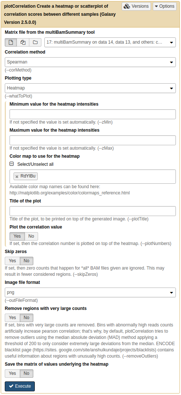The image size is (181, 395).
Task: Open the Image file format dropdown
Action: click(90, 292)
